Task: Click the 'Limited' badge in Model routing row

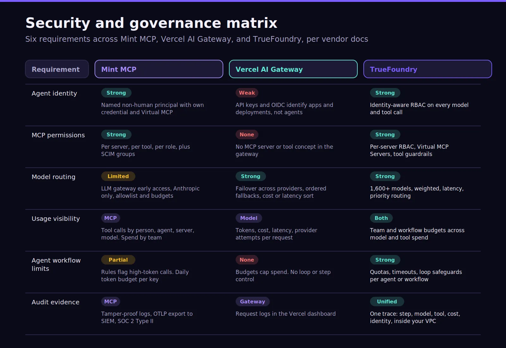Action: click(118, 176)
